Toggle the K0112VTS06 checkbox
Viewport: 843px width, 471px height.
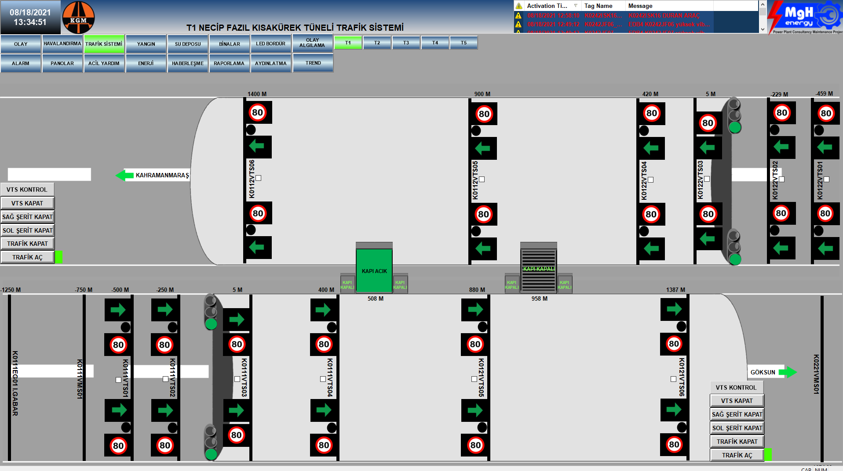(259, 178)
